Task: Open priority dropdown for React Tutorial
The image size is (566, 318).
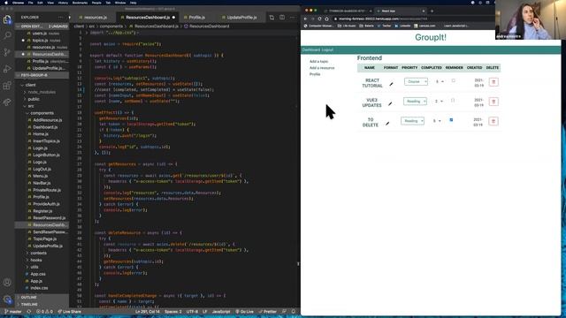Action: tap(440, 82)
